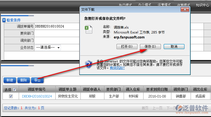Click the 调拨单编号 column header
The height and width of the screenshot is (117, 211).
(x=37, y=89)
